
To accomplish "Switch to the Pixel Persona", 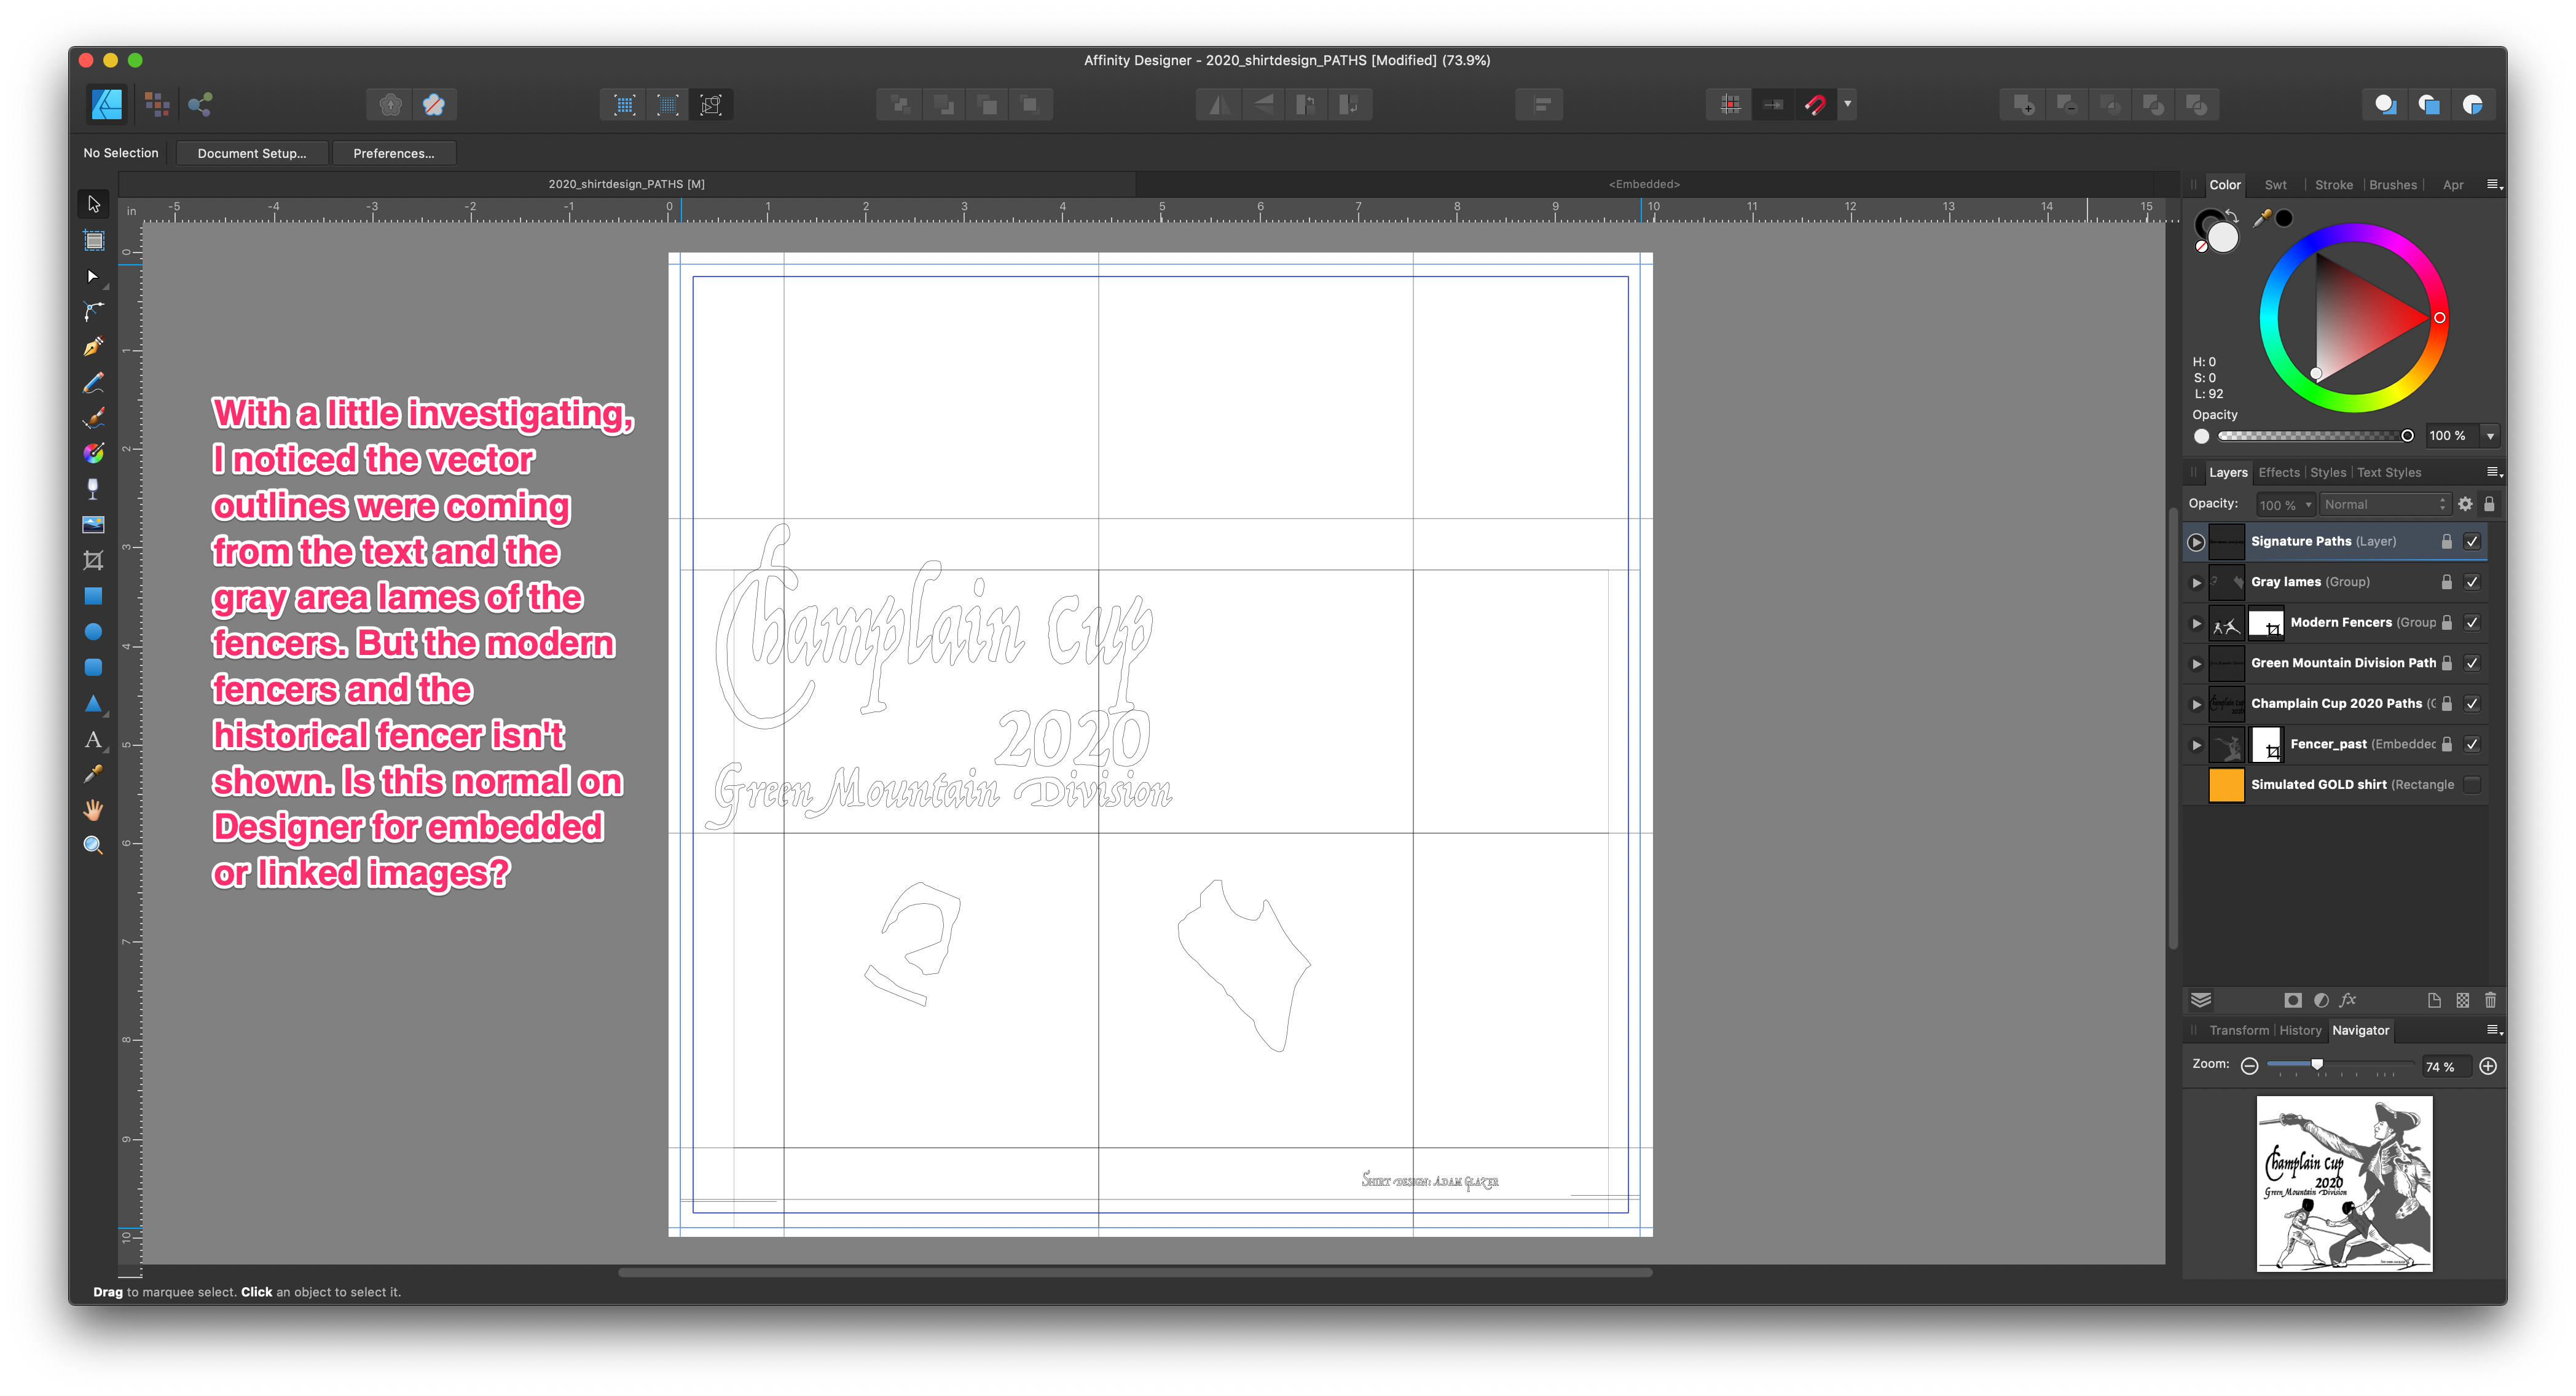I will click(157, 104).
